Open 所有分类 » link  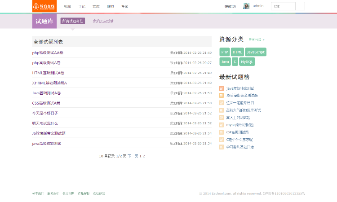click(x=257, y=40)
